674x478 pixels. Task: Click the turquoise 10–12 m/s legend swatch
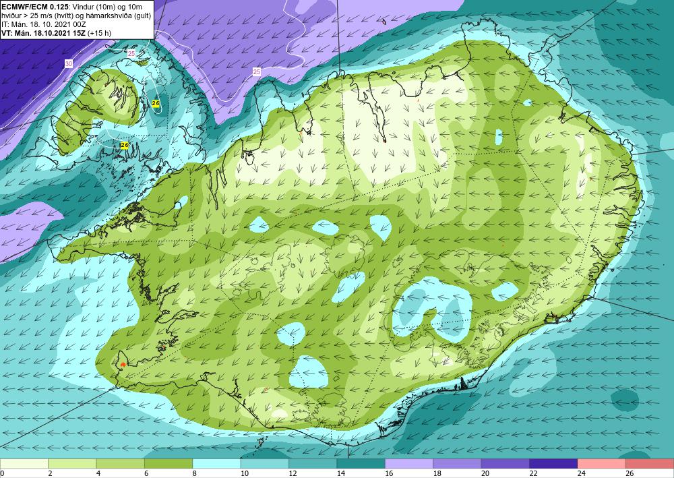[x=265, y=464]
